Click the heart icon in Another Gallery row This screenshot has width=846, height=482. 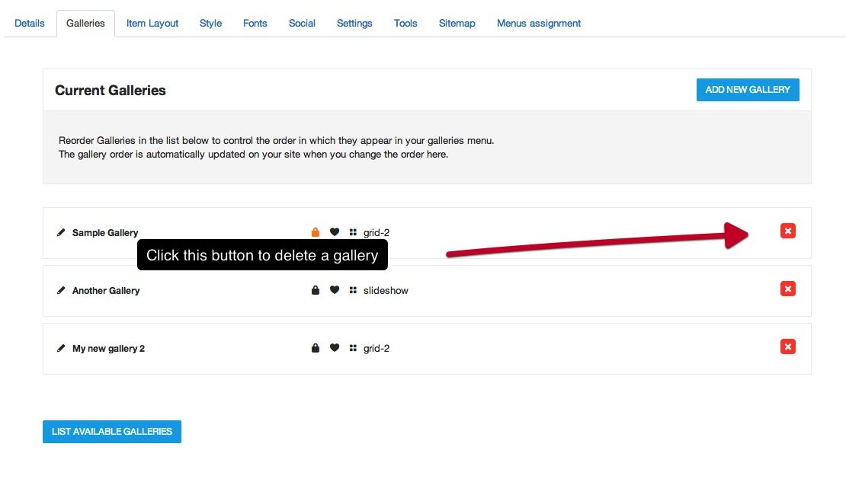click(335, 290)
